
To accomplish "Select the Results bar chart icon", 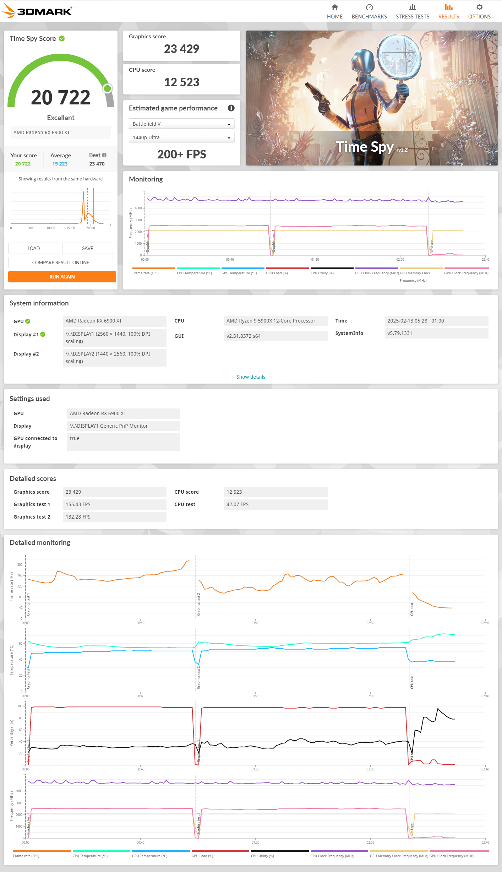I will [x=449, y=7].
